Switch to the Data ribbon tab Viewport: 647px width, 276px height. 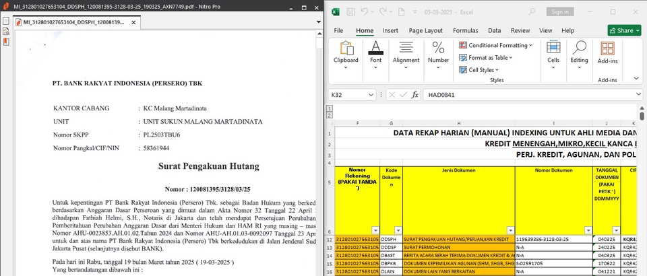(494, 30)
